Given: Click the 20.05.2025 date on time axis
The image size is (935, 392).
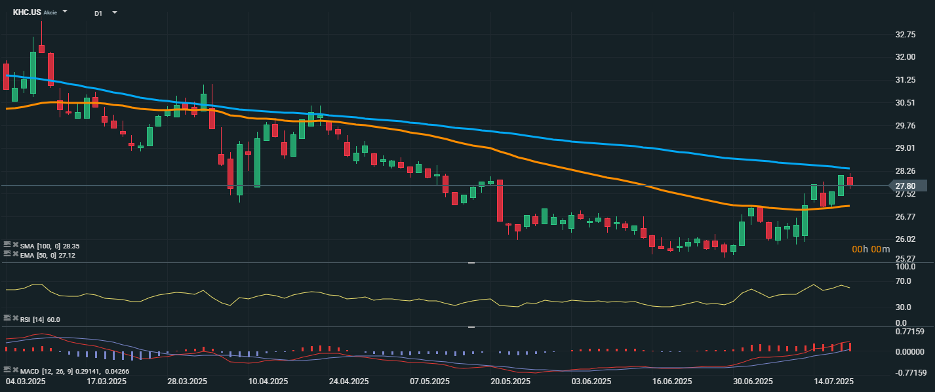Looking at the screenshot, I should coord(510,381).
